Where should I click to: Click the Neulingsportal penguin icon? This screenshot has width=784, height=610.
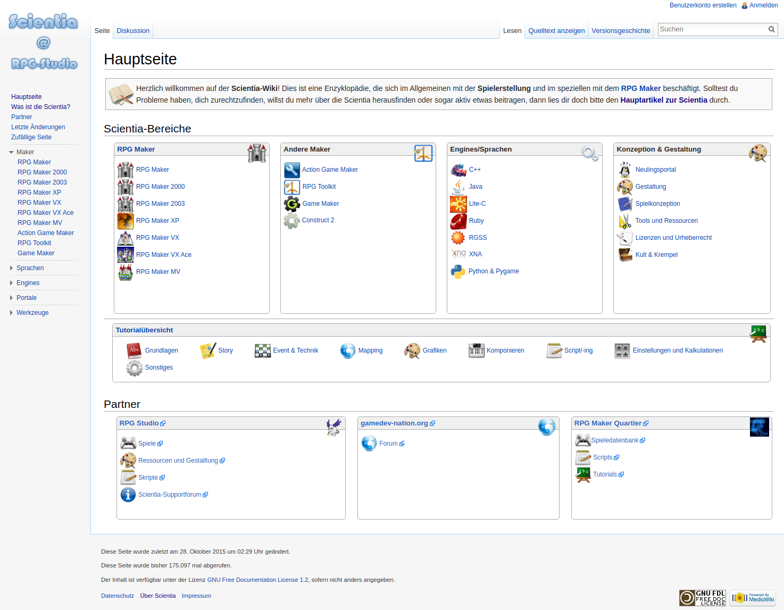pos(625,170)
